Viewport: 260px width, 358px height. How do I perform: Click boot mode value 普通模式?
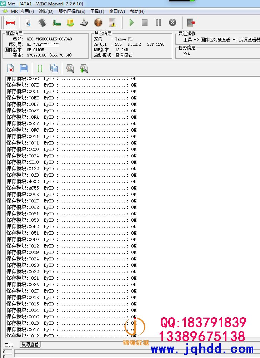(124, 55)
